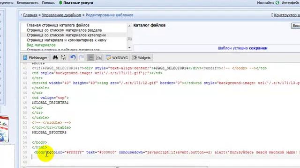Select Страница материала и комментариев к нему
300x168 pixels.
click(67, 40)
